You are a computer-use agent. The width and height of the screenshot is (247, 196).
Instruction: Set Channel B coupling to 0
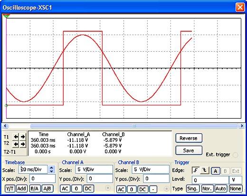click(x=132, y=189)
